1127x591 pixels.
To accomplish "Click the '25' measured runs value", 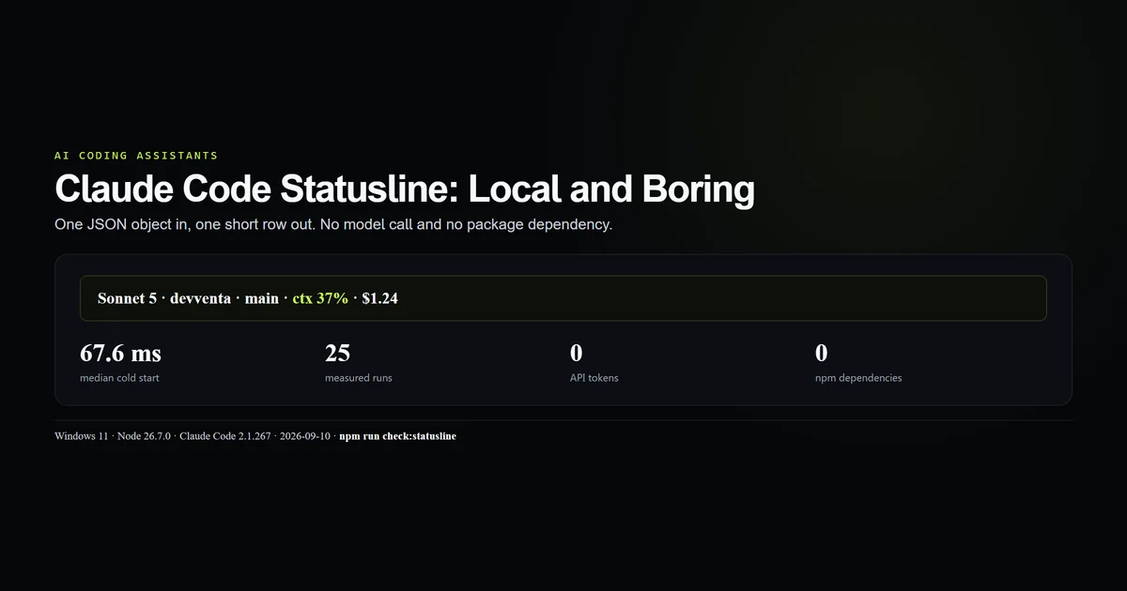I will pyautogui.click(x=337, y=354).
